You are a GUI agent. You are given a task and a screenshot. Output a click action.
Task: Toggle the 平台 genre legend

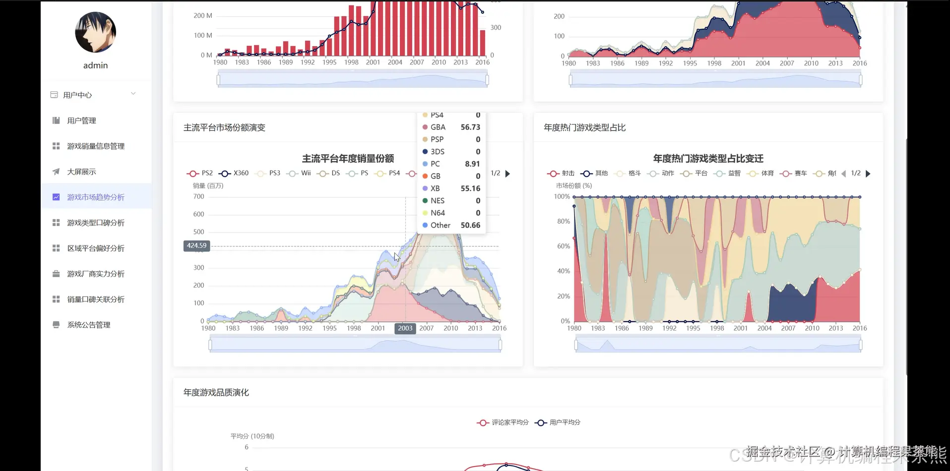point(694,173)
